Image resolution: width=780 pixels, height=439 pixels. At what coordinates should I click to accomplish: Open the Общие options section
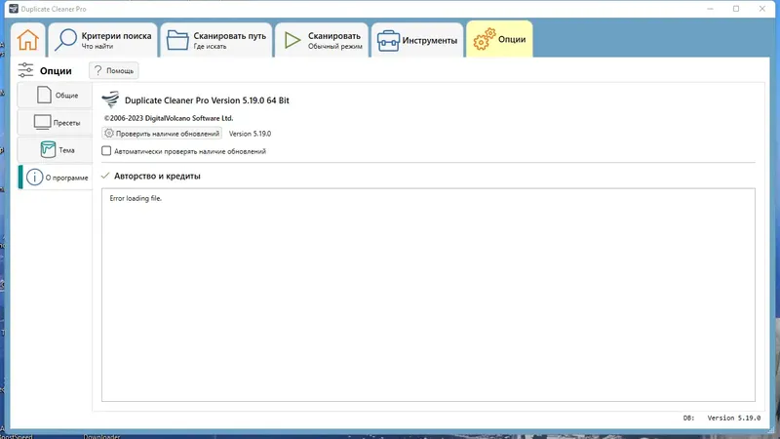coord(56,95)
